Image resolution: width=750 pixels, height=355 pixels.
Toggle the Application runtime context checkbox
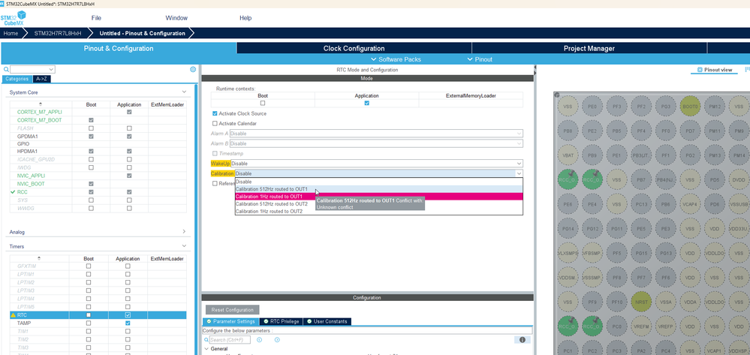367,103
